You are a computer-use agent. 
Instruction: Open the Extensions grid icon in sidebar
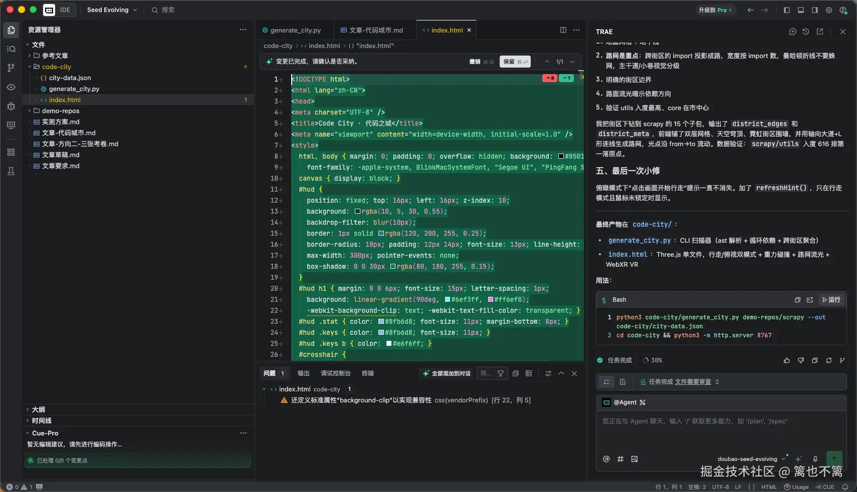pos(11,152)
